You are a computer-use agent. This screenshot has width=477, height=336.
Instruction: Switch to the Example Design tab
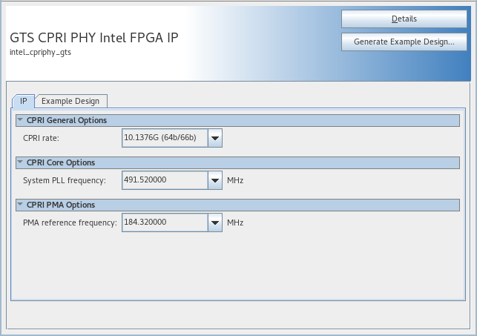pyautogui.click(x=70, y=101)
